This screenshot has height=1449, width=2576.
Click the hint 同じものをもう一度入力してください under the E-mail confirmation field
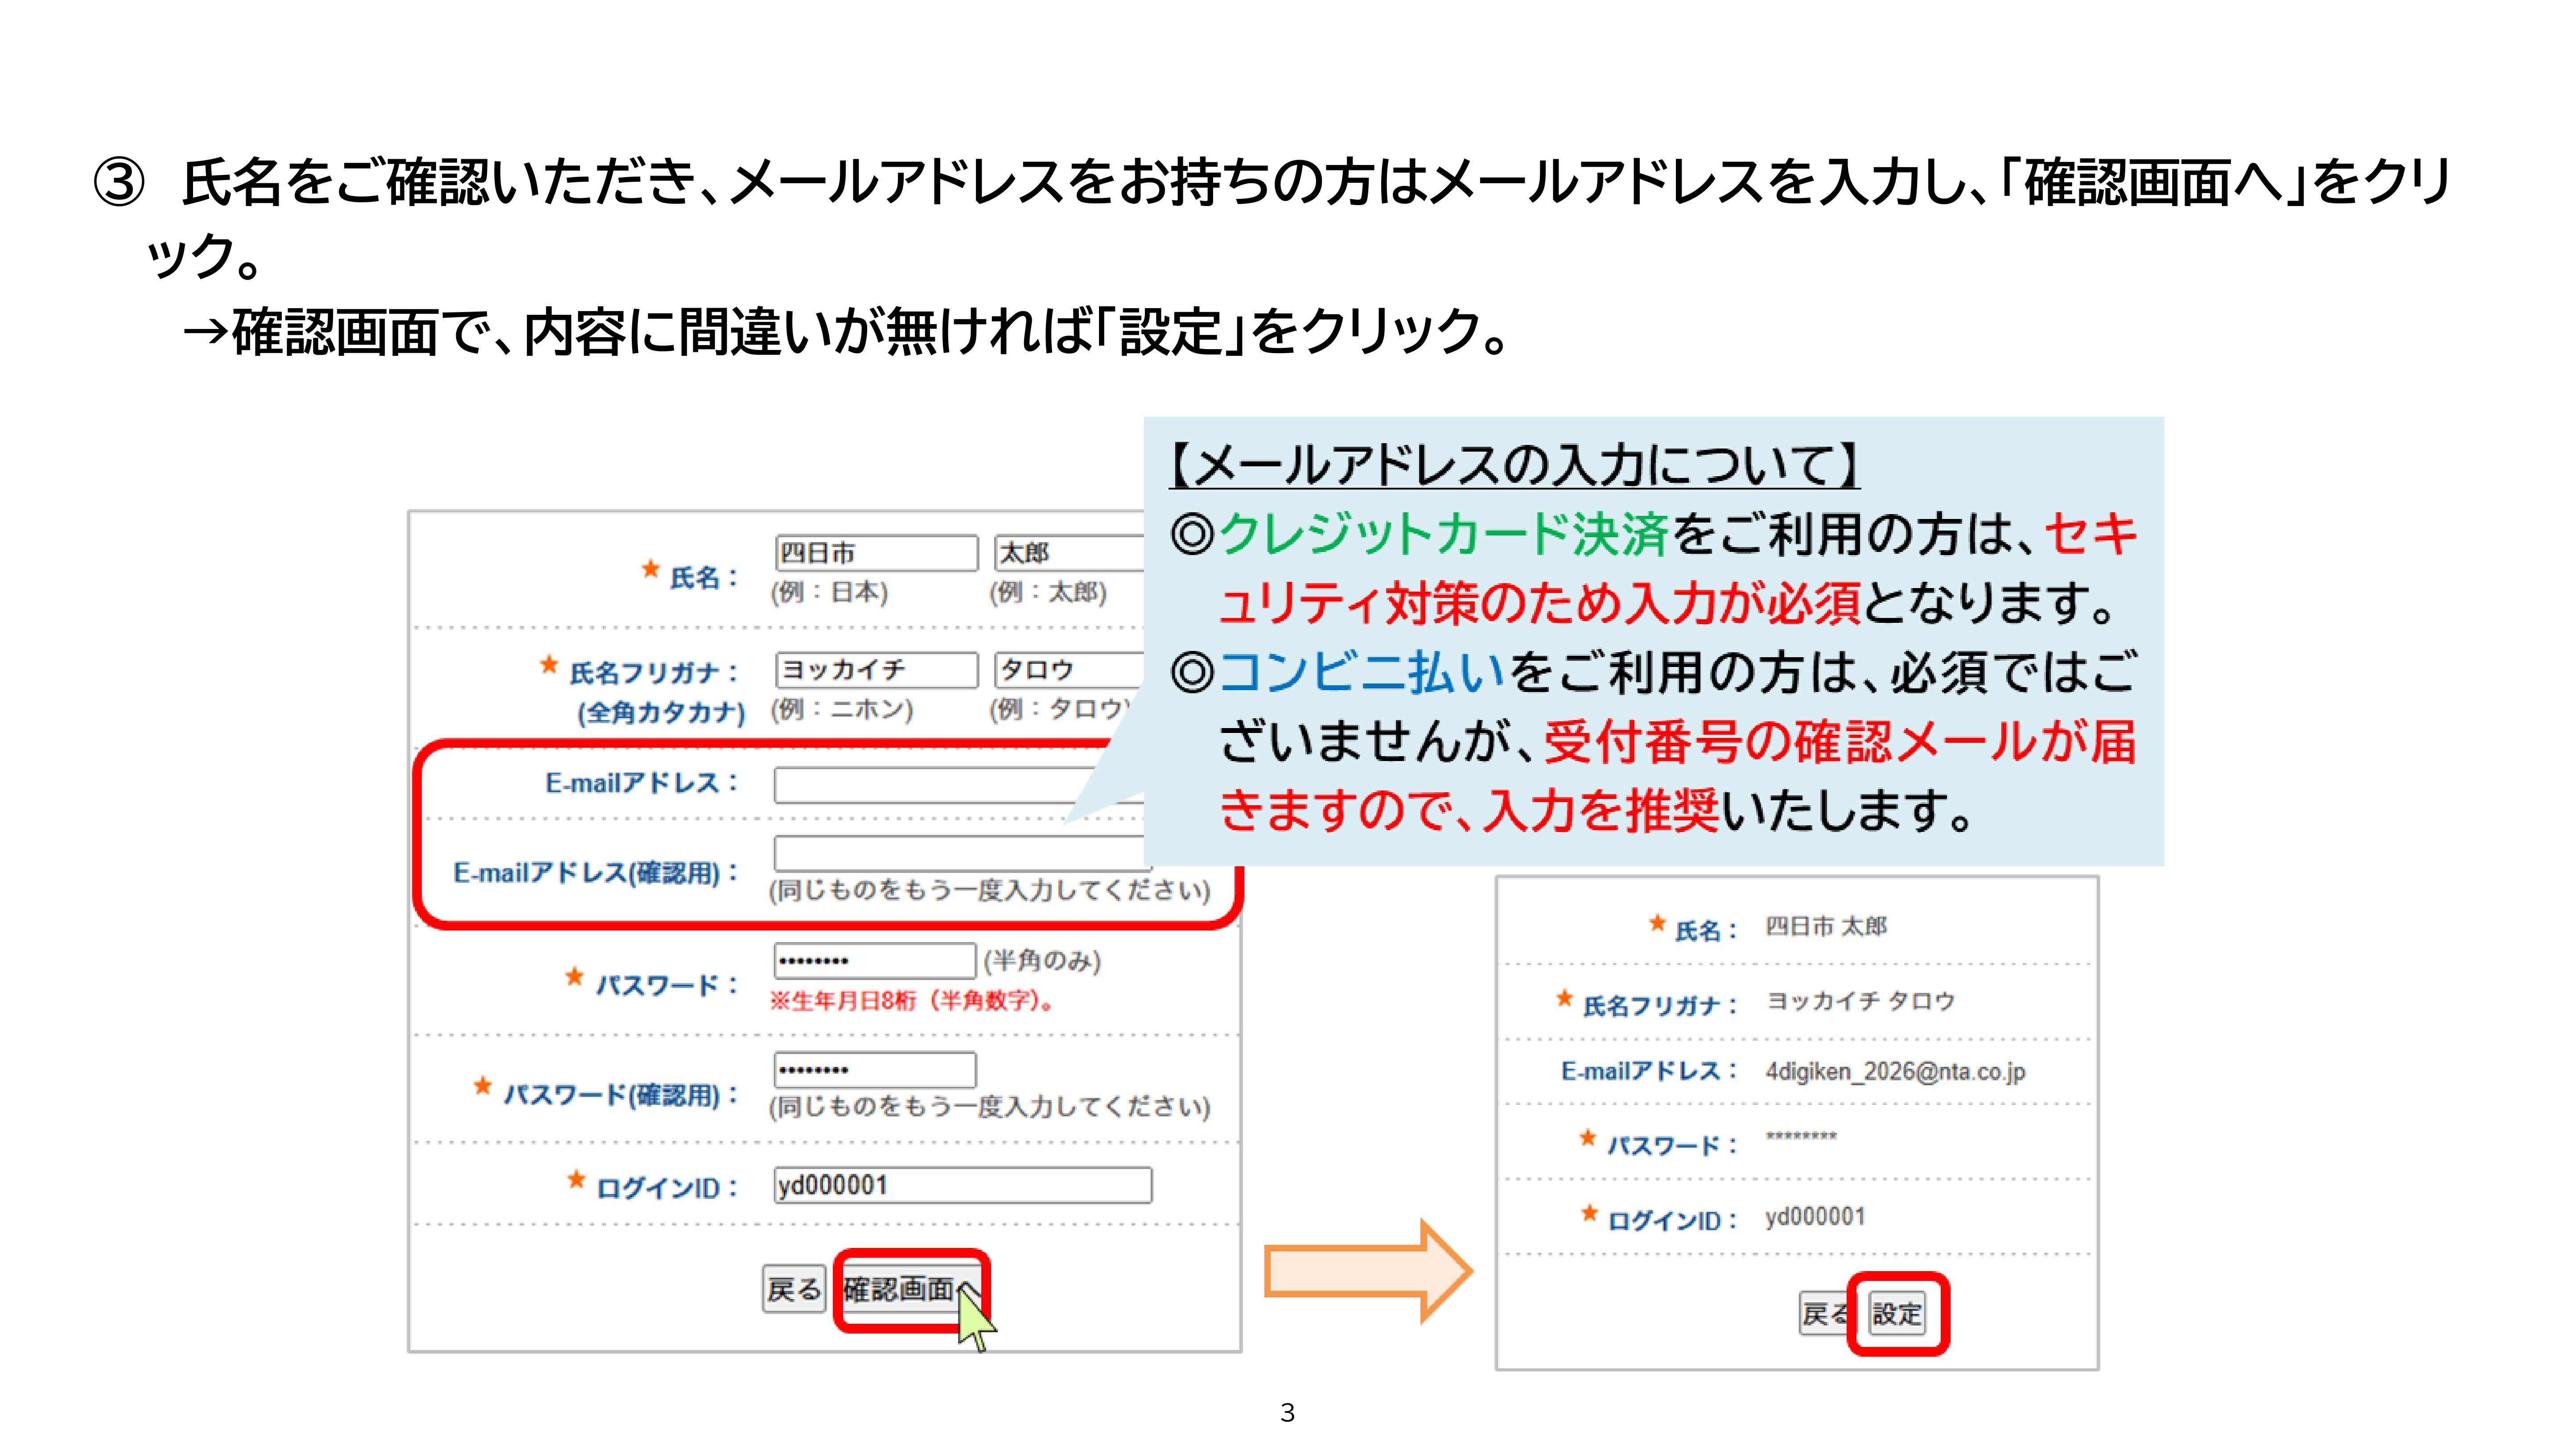[x=990, y=891]
